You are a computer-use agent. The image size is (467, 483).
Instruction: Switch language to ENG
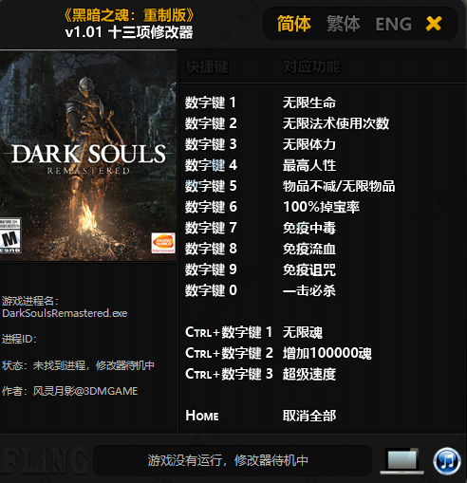[393, 24]
